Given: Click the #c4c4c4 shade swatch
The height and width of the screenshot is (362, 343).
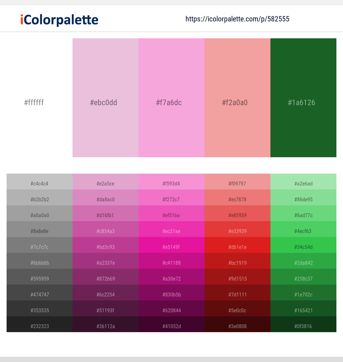Looking at the screenshot, I should click(39, 184).
